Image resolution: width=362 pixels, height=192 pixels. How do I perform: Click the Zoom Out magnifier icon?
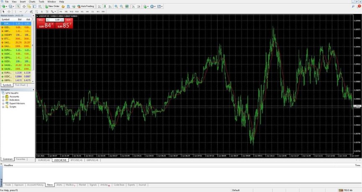pyautogui.click(x=121, y=6)
